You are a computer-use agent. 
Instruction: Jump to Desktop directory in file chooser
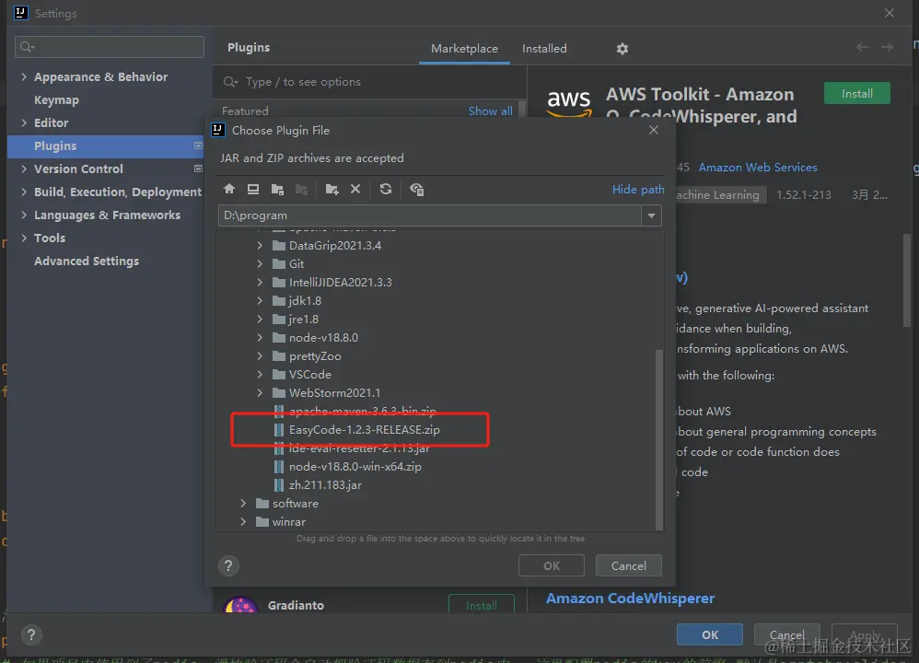click(x=253, y=189)
